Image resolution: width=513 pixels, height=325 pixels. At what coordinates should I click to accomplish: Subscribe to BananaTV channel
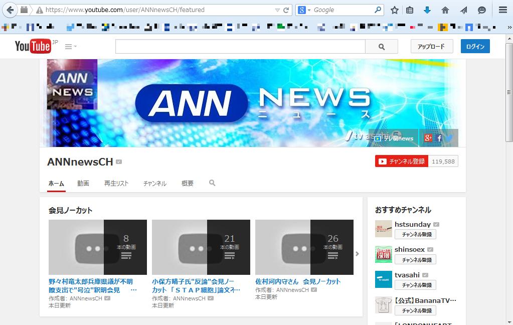click(x=415, y=310)
